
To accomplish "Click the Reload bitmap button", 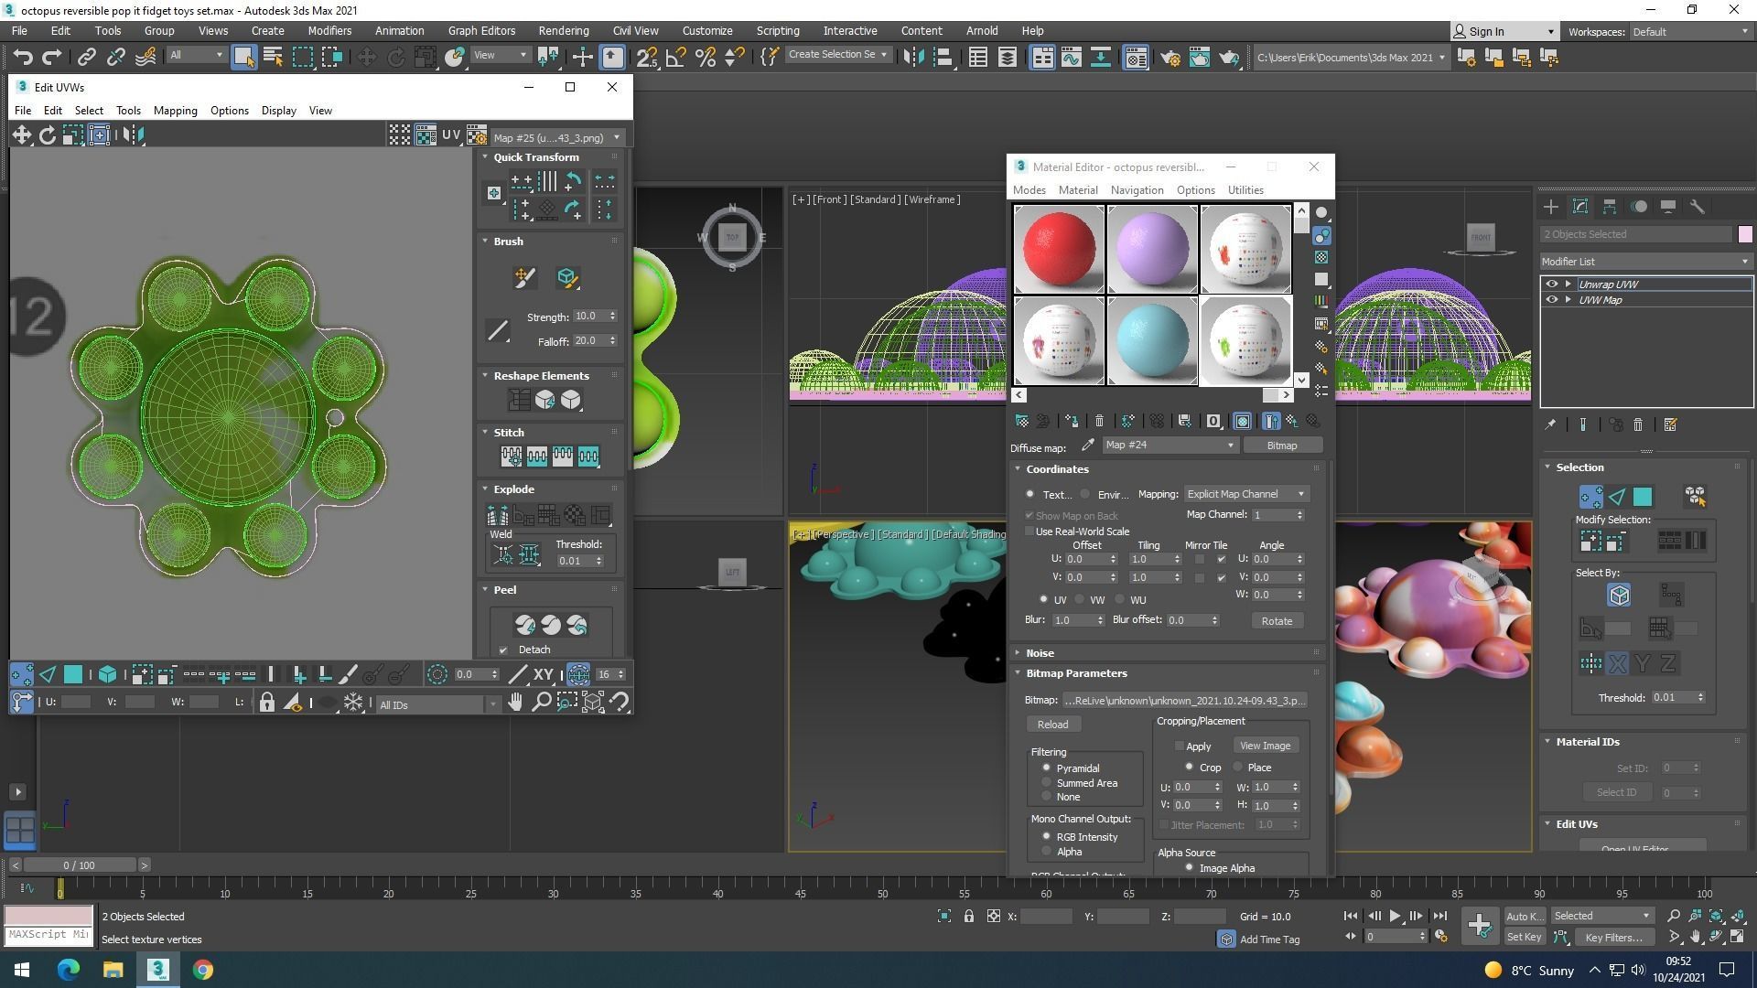I will pyautogui.click(x=1052, y=725).
